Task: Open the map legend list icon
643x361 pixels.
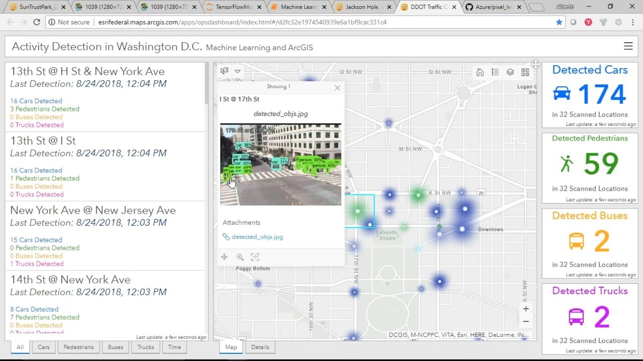Action: [495, 72]
